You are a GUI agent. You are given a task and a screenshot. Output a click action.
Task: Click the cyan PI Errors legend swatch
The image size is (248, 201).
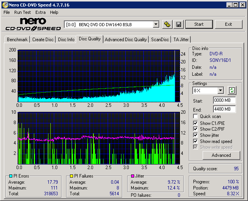pyautogui.click(x=11, y=176)
